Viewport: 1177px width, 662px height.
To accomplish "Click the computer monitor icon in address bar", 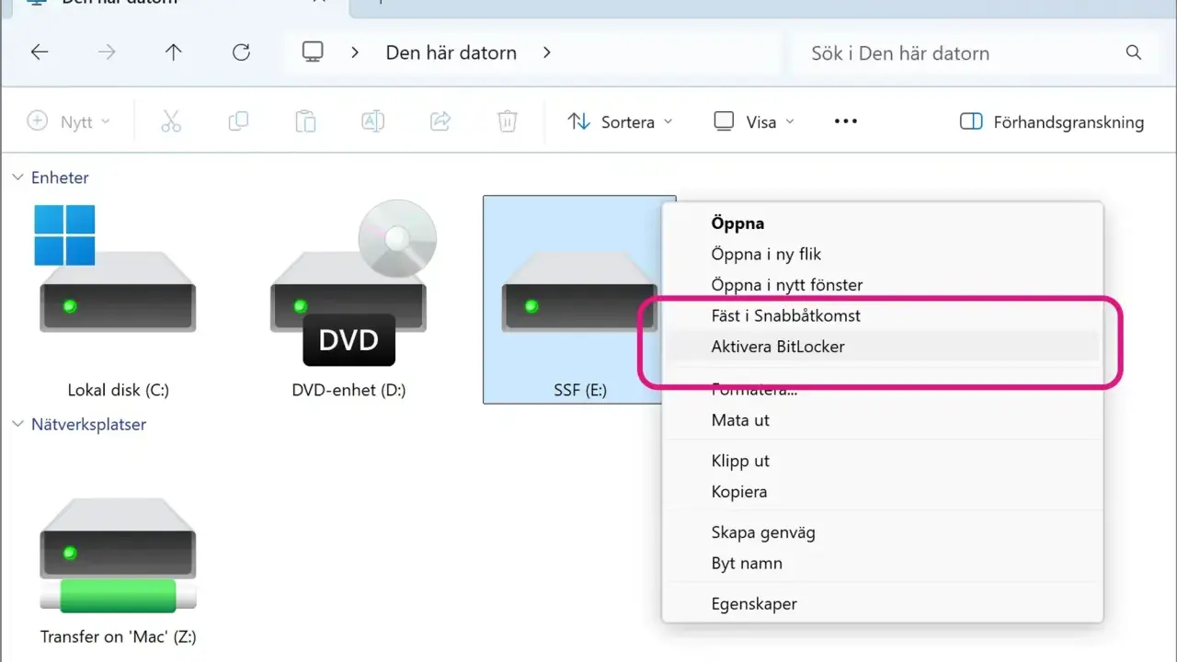I will click(x=314, y=52).
